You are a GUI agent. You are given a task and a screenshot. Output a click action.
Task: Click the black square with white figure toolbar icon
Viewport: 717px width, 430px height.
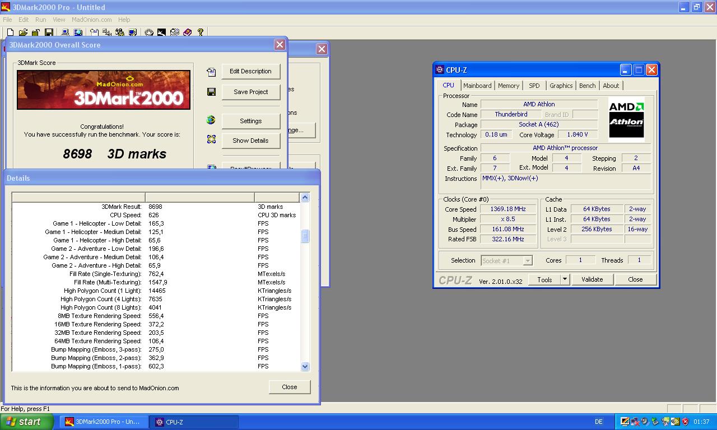(x=161, y=32)
